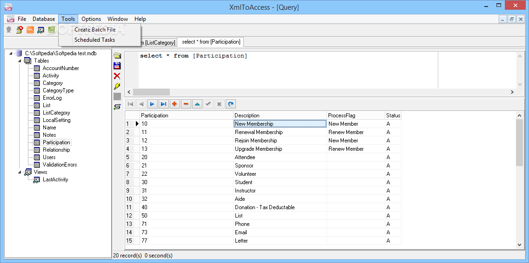This screenshot has height=263, width=529.
Task: Open the Database menu
Action: tap(44, 19)
